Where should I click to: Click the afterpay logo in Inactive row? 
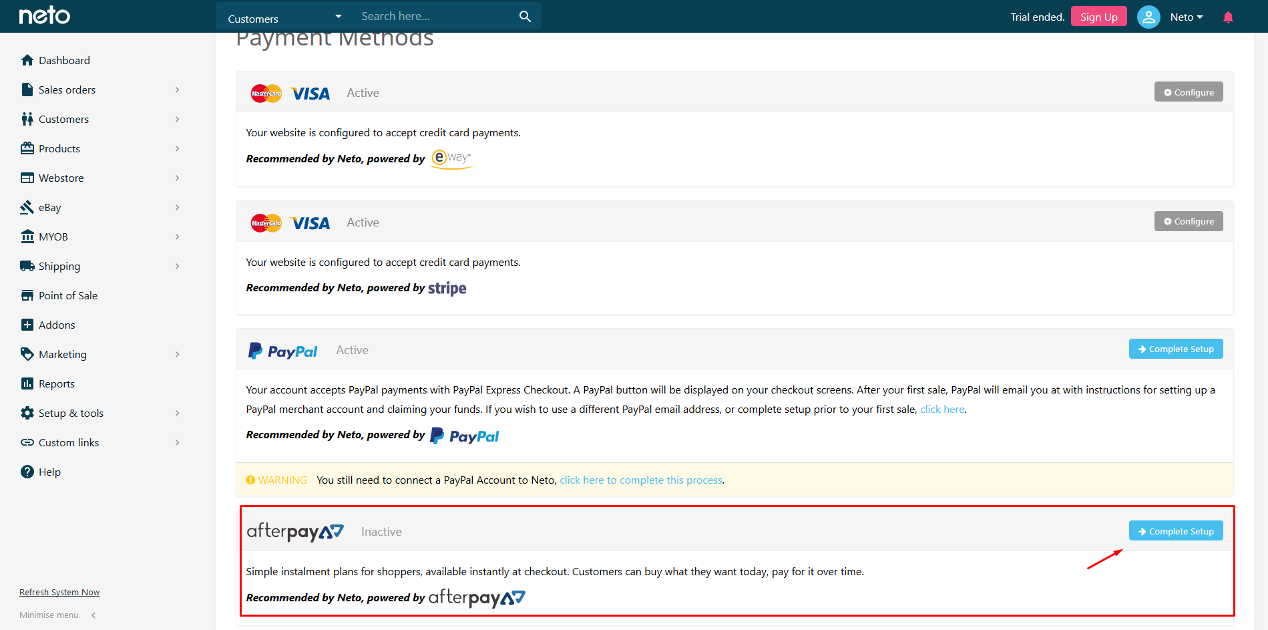(x=295, y=532)
